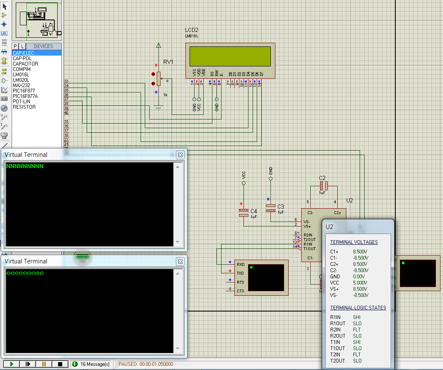Image resolution: width=443 pixels, height=370 pixels.
Task: Click the P pick devices button
Action: coord(15,46)
